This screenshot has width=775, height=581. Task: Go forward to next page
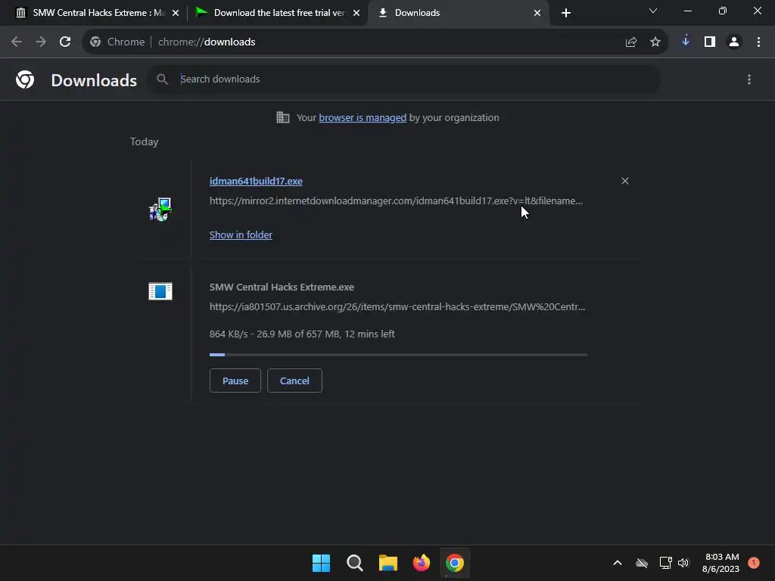(41, 42)
